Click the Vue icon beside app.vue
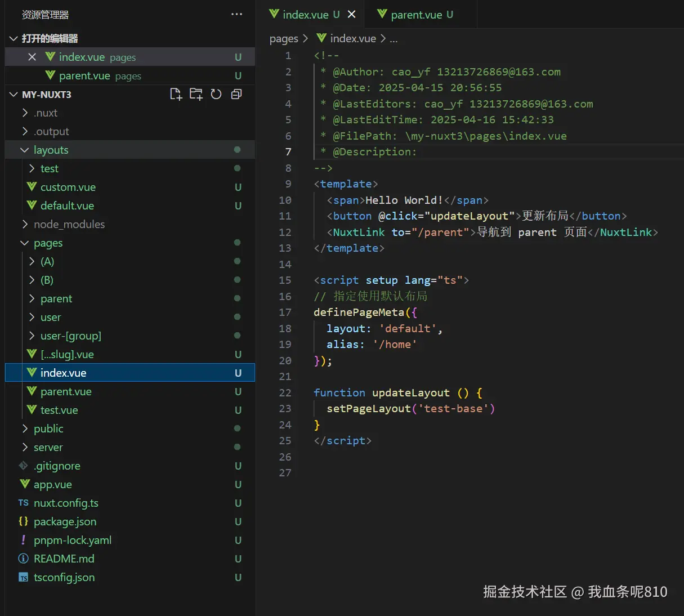684x616 pixels. (25, 484)
